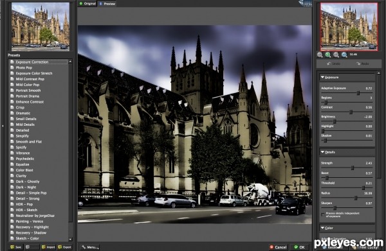The image size is (386, 251).
Task: Select the Mild Contrast Pop preset
Action: tap(30, 79)
